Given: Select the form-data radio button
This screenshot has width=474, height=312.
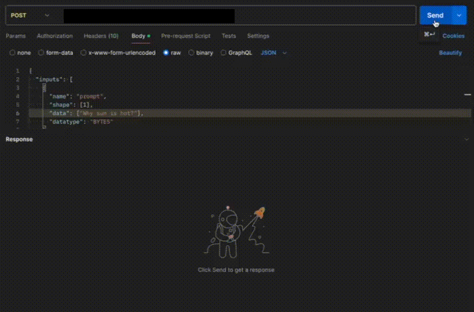Looking at the screenshot, I should pos(41,53).
